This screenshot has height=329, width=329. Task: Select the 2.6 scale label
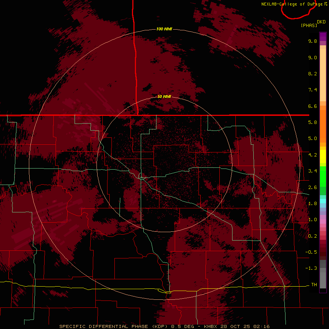coord(313,188)
